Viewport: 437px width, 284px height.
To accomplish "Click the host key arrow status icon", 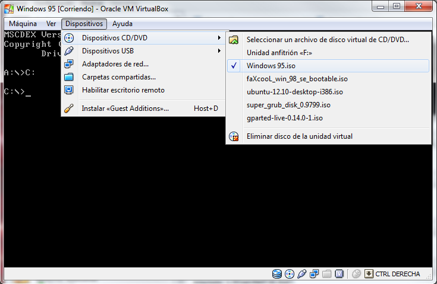I will [x=369, y=274].
